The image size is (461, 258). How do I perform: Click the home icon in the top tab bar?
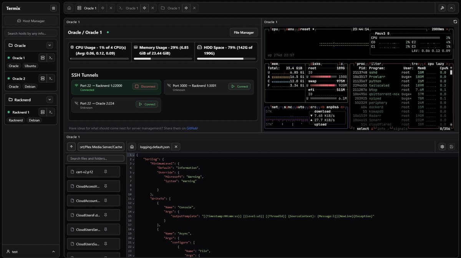(69, 8)
